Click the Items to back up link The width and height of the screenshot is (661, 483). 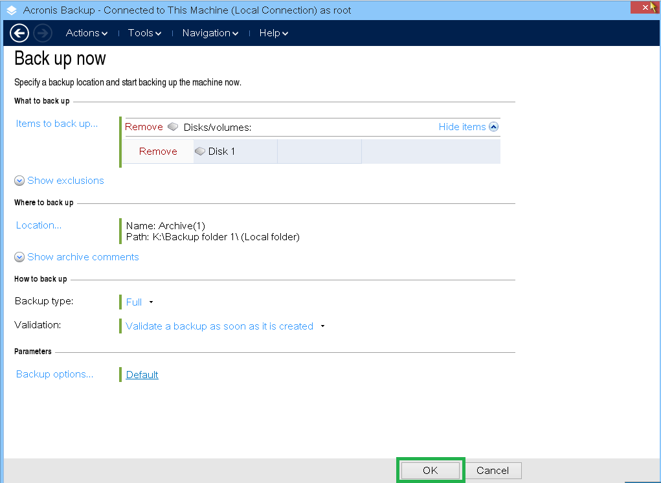pyautogui.click(x=57, y=124)
